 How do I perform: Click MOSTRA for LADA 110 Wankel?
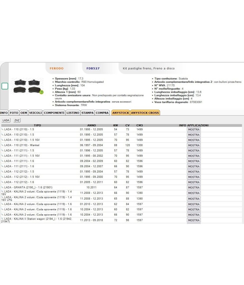(194, 145)
